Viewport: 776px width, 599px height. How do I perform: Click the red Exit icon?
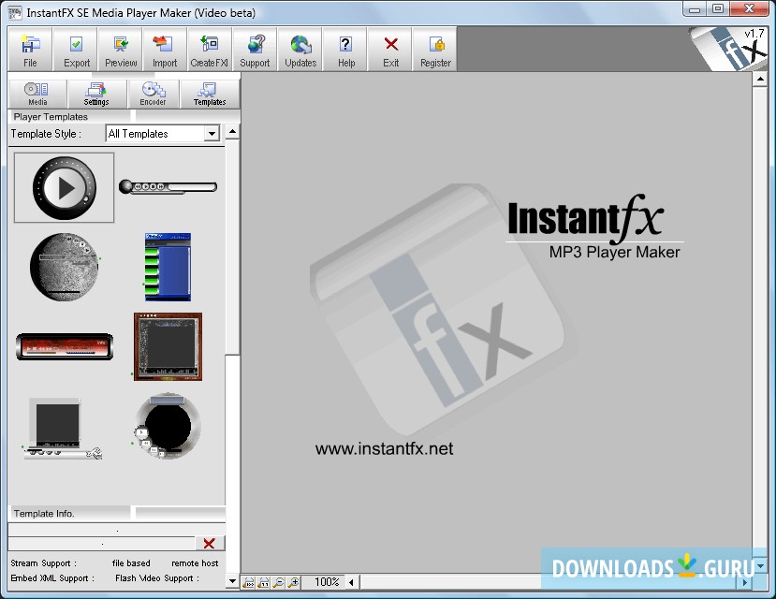tap(390, 50)
